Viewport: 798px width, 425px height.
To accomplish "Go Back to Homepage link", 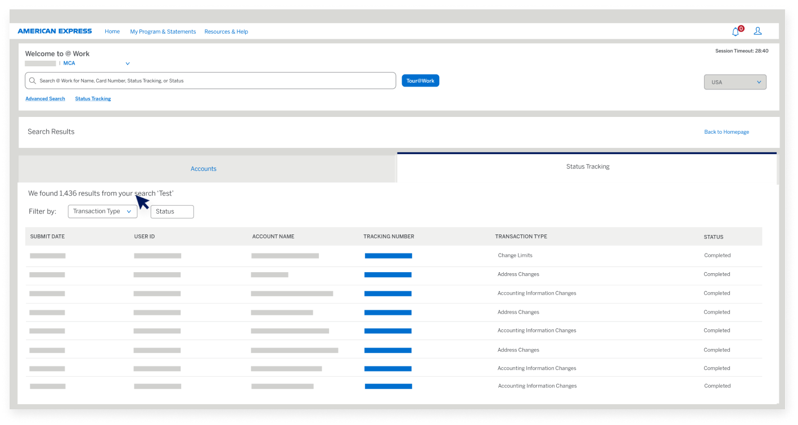I will tap(726, 132).
